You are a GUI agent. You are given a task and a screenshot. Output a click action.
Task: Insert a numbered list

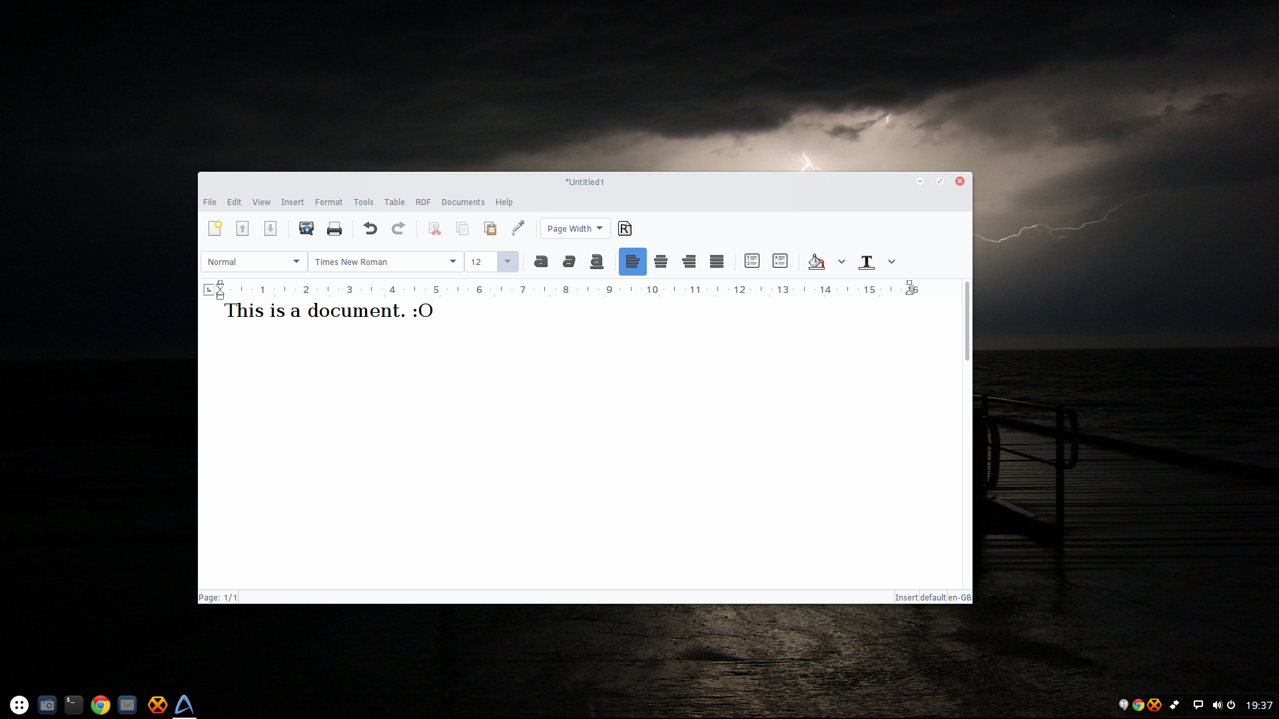pyautogui.click(x=752, y=261)
